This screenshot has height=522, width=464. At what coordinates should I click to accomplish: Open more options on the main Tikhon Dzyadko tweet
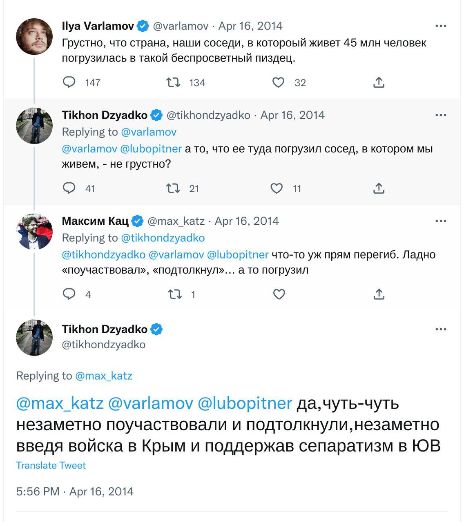point(441,329)
